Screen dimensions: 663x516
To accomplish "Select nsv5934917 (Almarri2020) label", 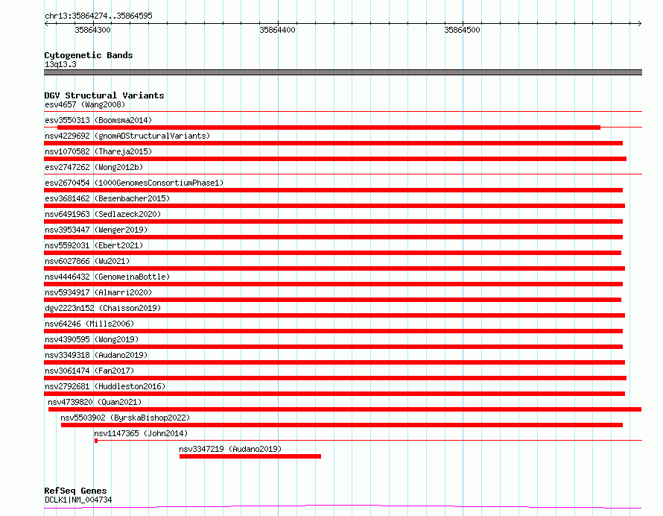I will pos(98,292).
